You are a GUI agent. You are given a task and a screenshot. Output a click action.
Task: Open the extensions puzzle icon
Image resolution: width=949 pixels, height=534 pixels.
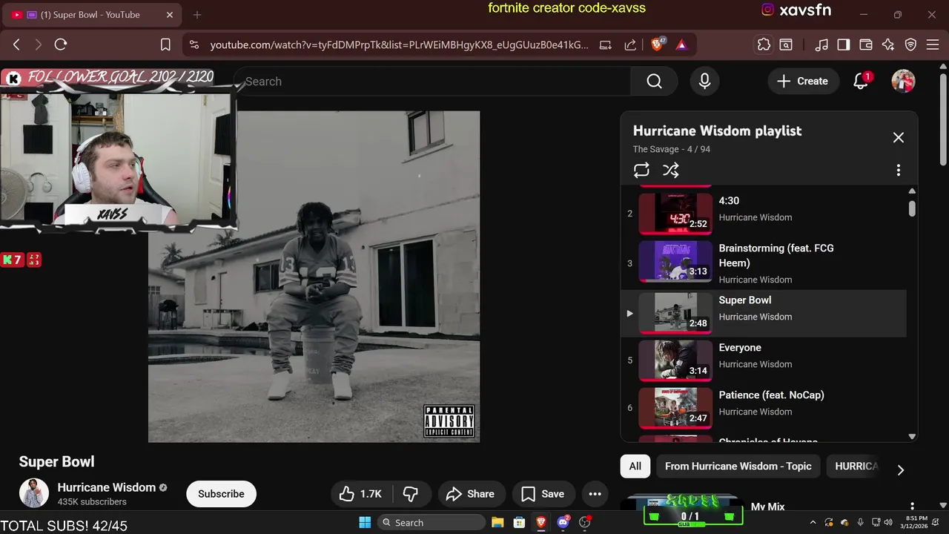coord(764,44)
